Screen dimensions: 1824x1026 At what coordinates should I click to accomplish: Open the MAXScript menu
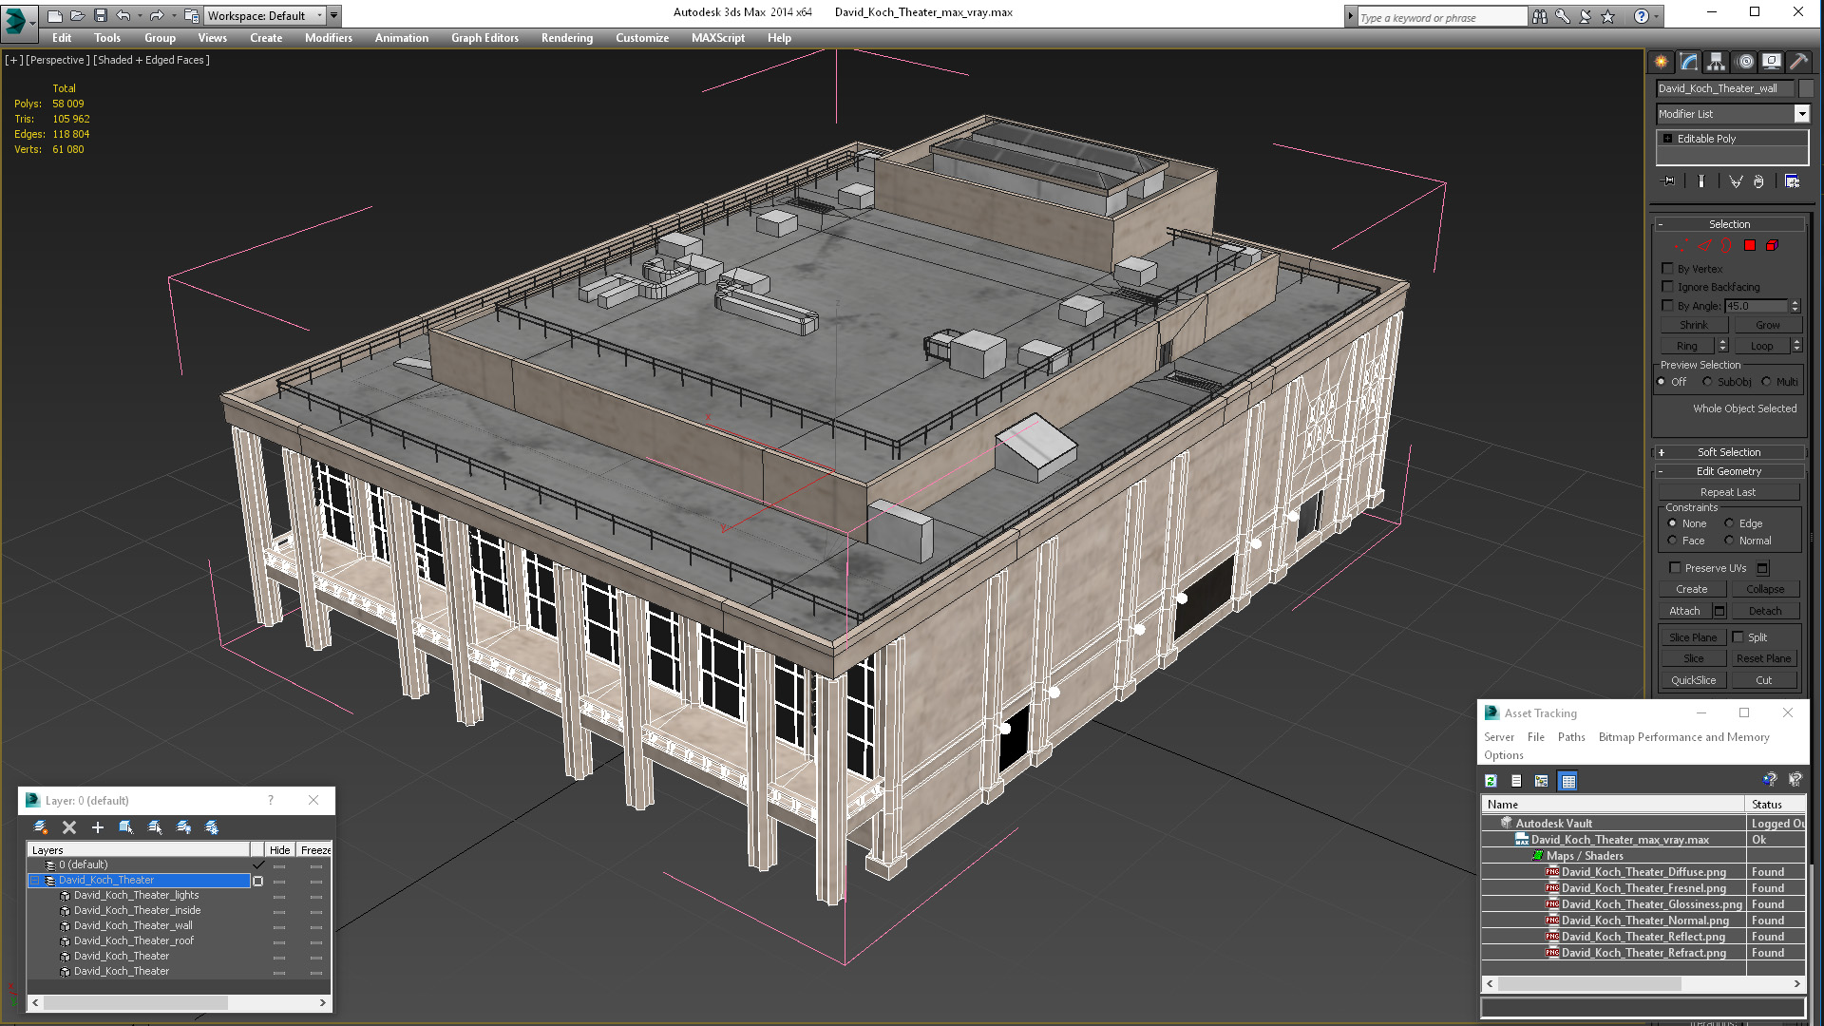[718, 38]
